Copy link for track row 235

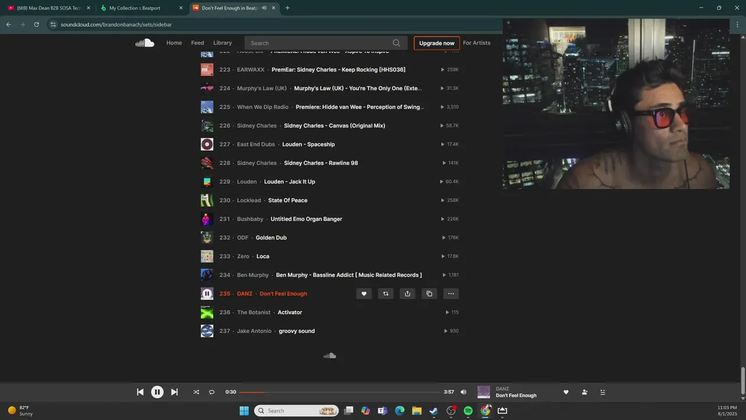click(x=429, y=293)
